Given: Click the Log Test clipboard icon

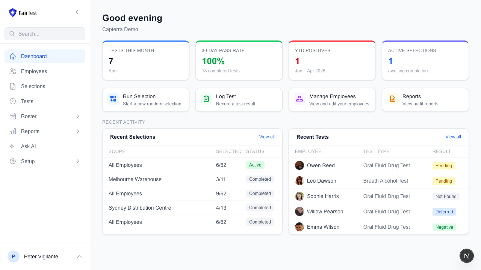Looking at the screenshot, I should coord(206,99).
